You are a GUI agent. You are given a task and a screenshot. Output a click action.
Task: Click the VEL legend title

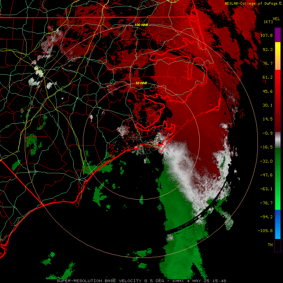click(276, 19)
